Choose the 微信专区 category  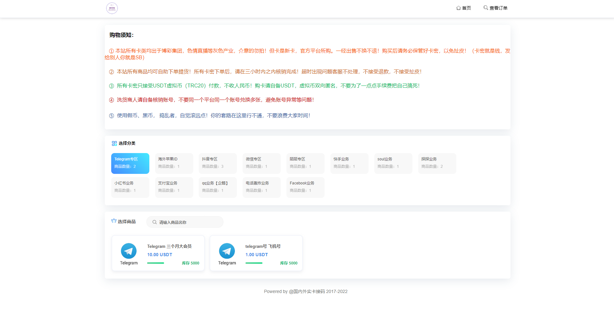[x=261, y=163]
